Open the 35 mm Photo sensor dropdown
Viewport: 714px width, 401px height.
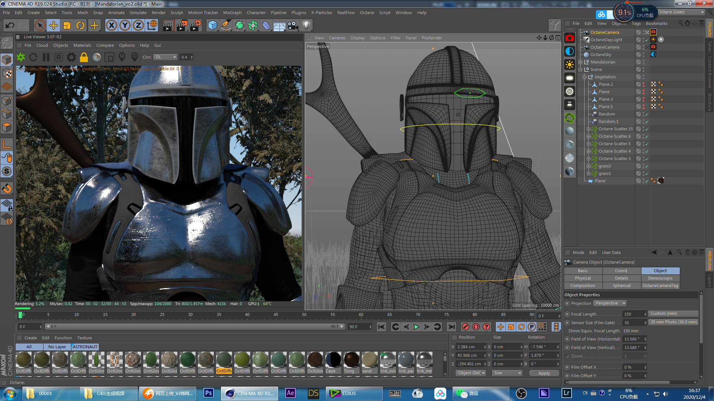pyautogui.click(x=674, y=322)
